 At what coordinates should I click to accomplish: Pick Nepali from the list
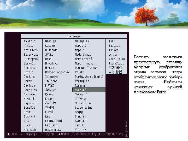click(x=80, y=50)
